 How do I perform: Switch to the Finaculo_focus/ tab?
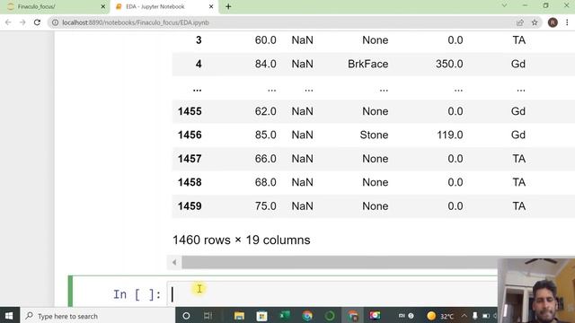(55, 6)
